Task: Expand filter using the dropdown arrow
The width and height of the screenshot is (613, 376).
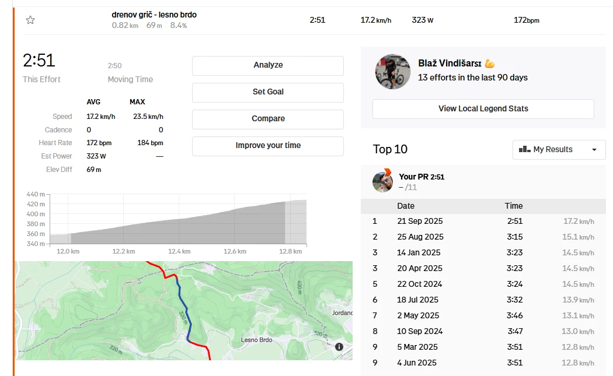Action: (594, 150)
